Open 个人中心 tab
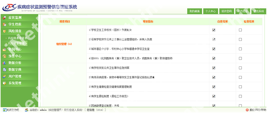The width and height of the screenshot is (267, 113). tap(211, 11)
